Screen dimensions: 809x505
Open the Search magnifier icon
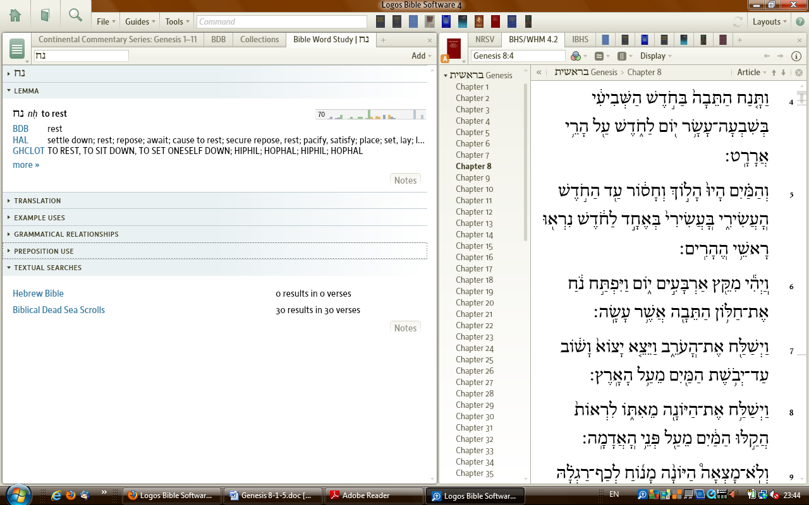76,15
